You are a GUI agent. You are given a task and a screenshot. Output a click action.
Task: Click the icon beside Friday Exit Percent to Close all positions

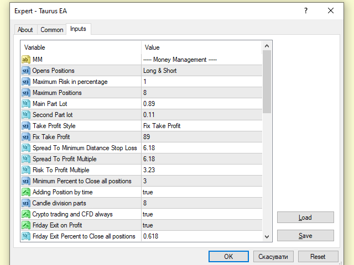[x=26, y=236]
